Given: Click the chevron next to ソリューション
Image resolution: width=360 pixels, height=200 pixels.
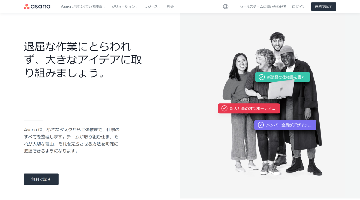Looking at the screenshot, I should click(x=137, y=7).
